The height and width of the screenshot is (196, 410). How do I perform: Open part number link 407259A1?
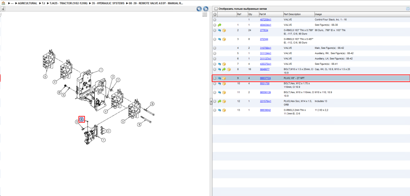coord(265,20)
